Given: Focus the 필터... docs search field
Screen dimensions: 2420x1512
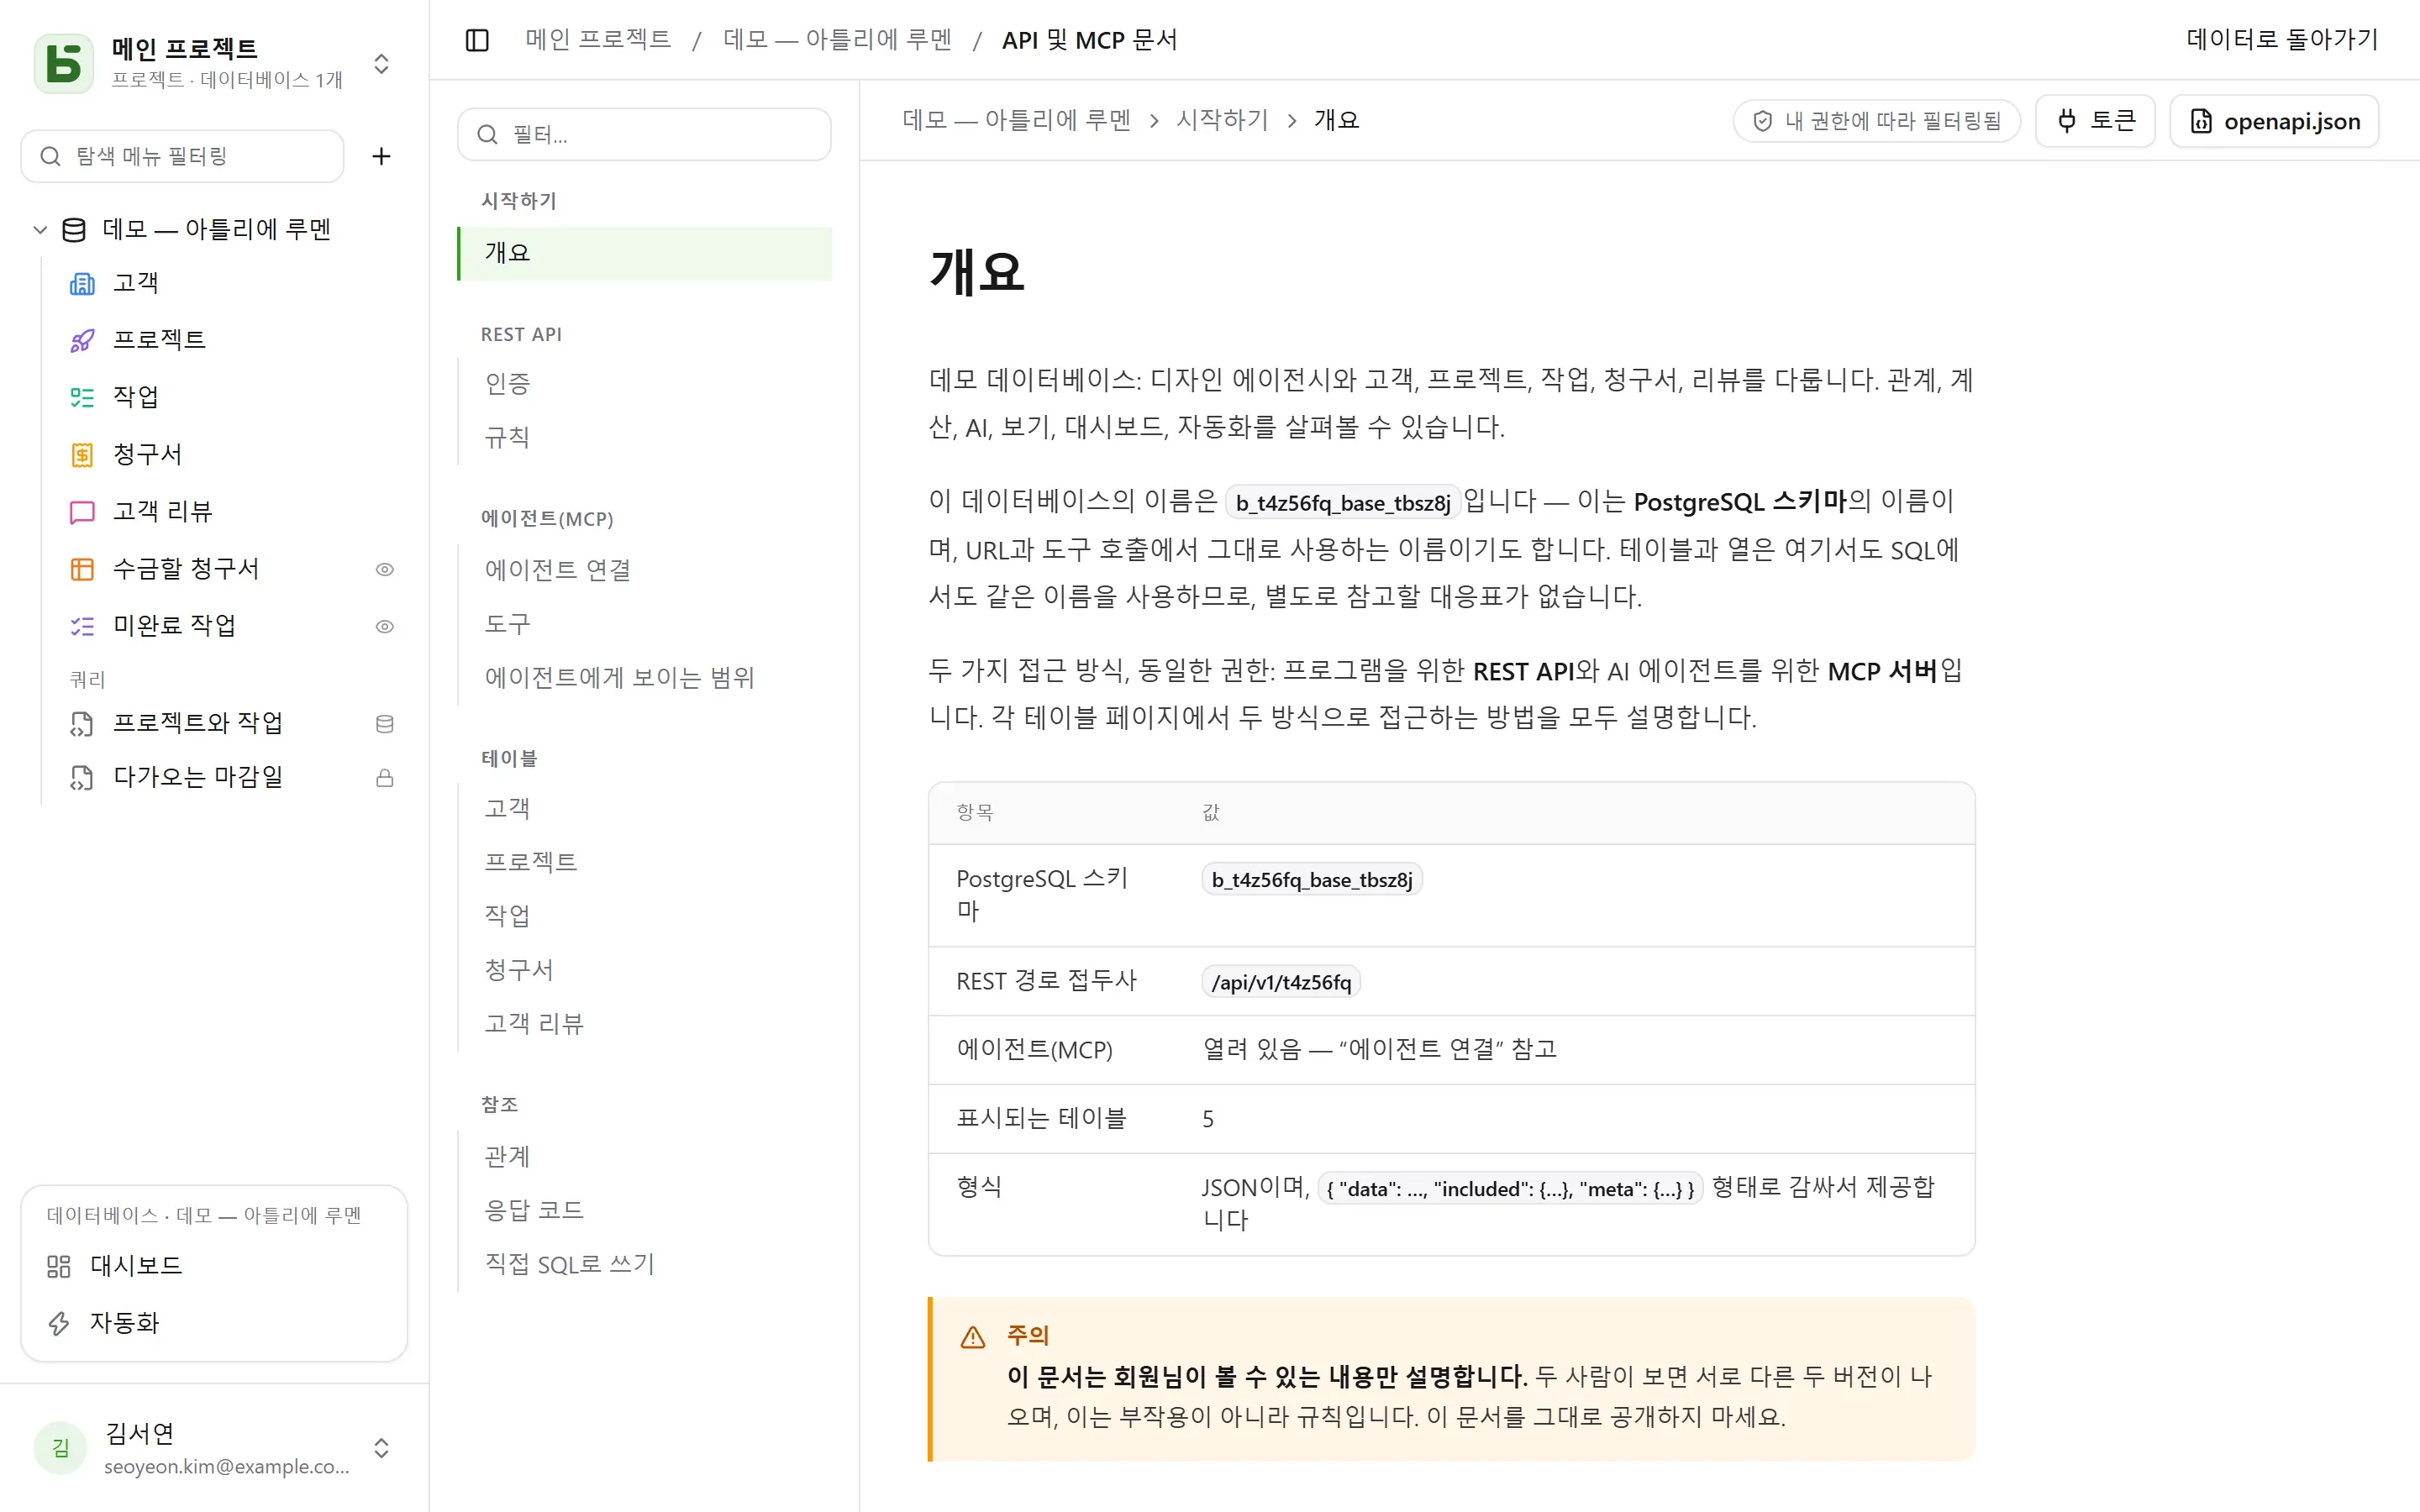Looking at the screenshot, I should click(x=644, y=134).
